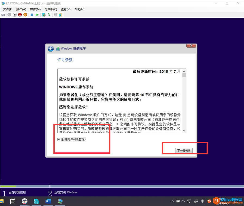Click the grey Start VM toolbar icon

point(9,15)
